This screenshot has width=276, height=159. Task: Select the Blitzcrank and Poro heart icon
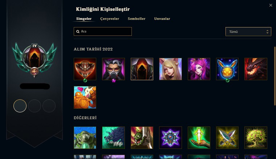point(85,97)
